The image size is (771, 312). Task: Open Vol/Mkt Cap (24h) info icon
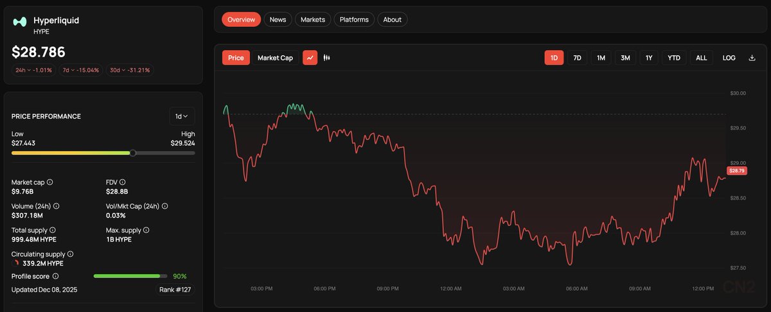[165, 206]
